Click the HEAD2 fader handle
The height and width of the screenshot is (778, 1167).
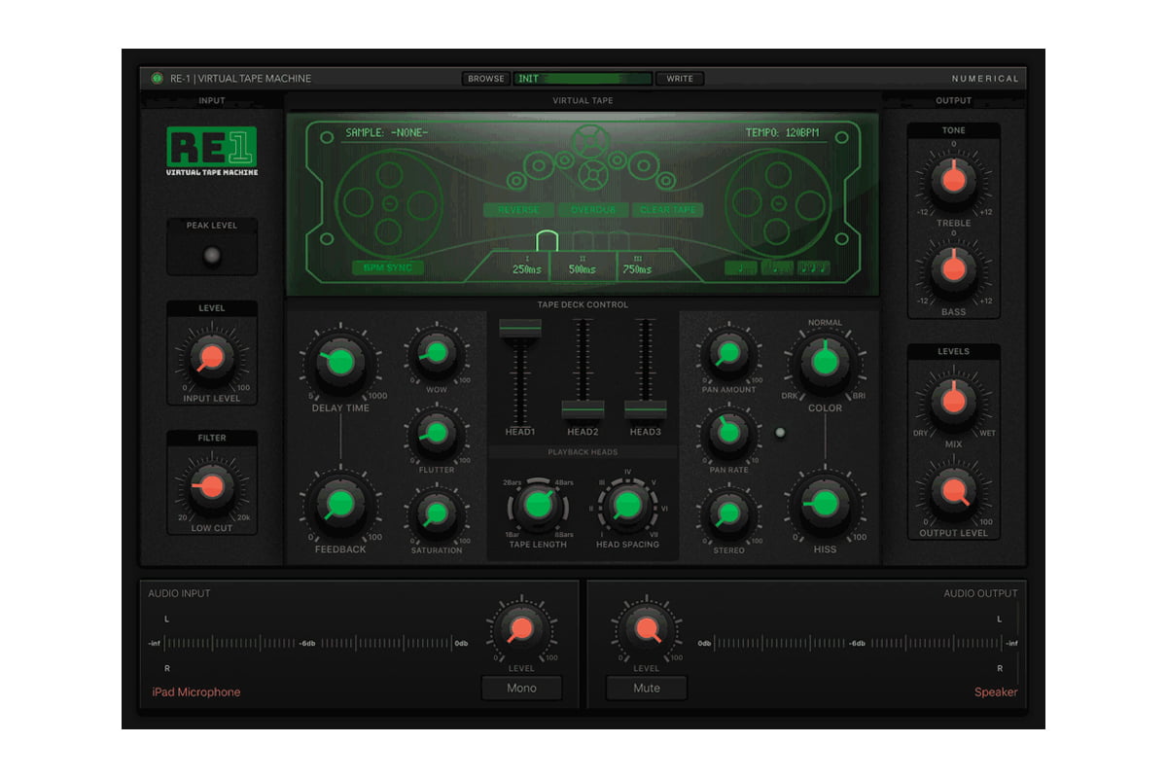[x=583, y=409]
